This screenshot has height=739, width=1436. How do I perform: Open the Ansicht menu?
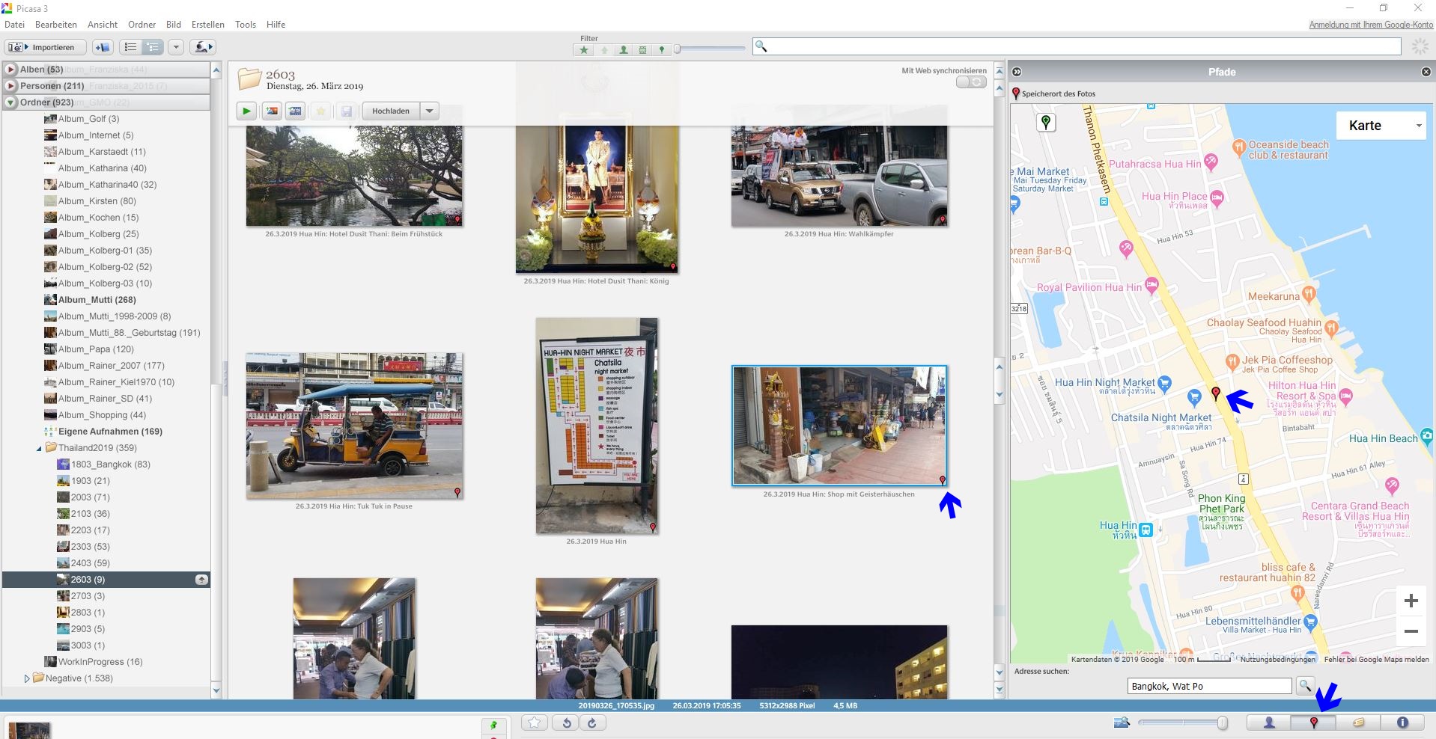103,25
